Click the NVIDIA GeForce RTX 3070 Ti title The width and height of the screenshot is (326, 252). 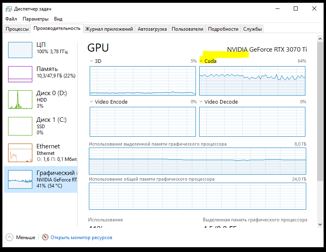pos(267,50)
